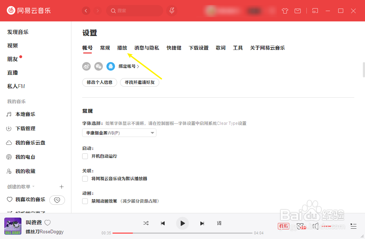Open 私人FM in sidebar
The width and height of the screenshot is (365, 239).
(16, 86)
